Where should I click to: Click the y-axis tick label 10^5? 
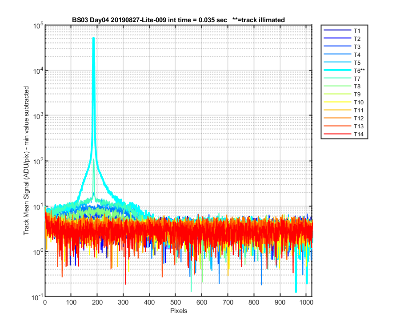38,25
